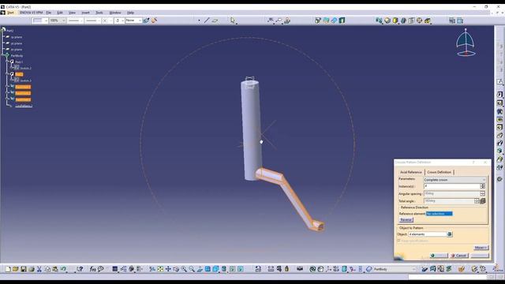505x284 pixels.
Task: Select Sketch.3 in the tree
Action: pos(26,80)
